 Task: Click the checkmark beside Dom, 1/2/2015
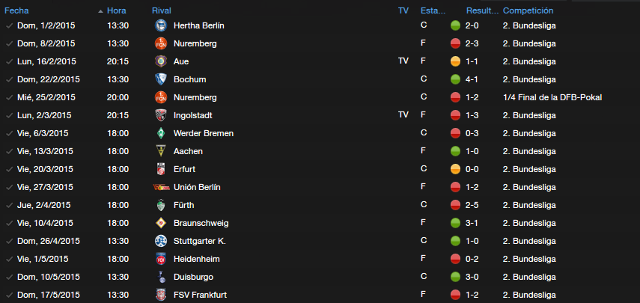point(9,25)
